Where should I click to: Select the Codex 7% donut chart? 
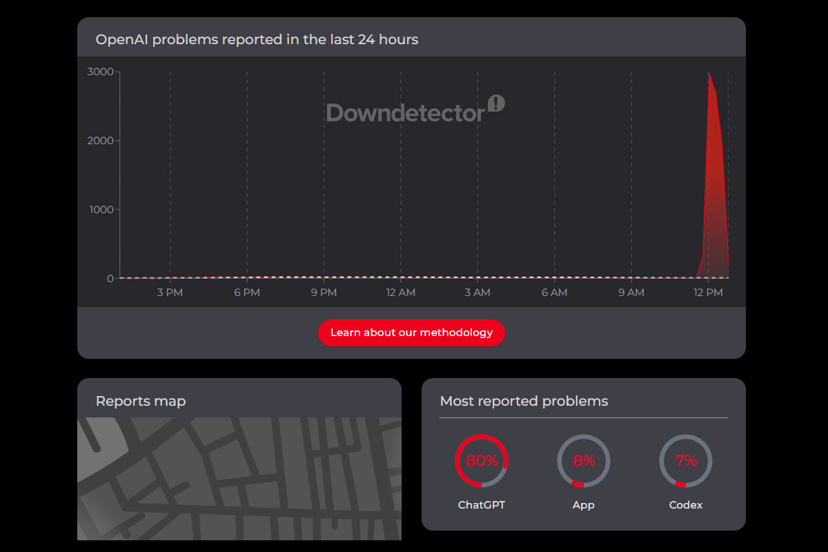point(686,461)
